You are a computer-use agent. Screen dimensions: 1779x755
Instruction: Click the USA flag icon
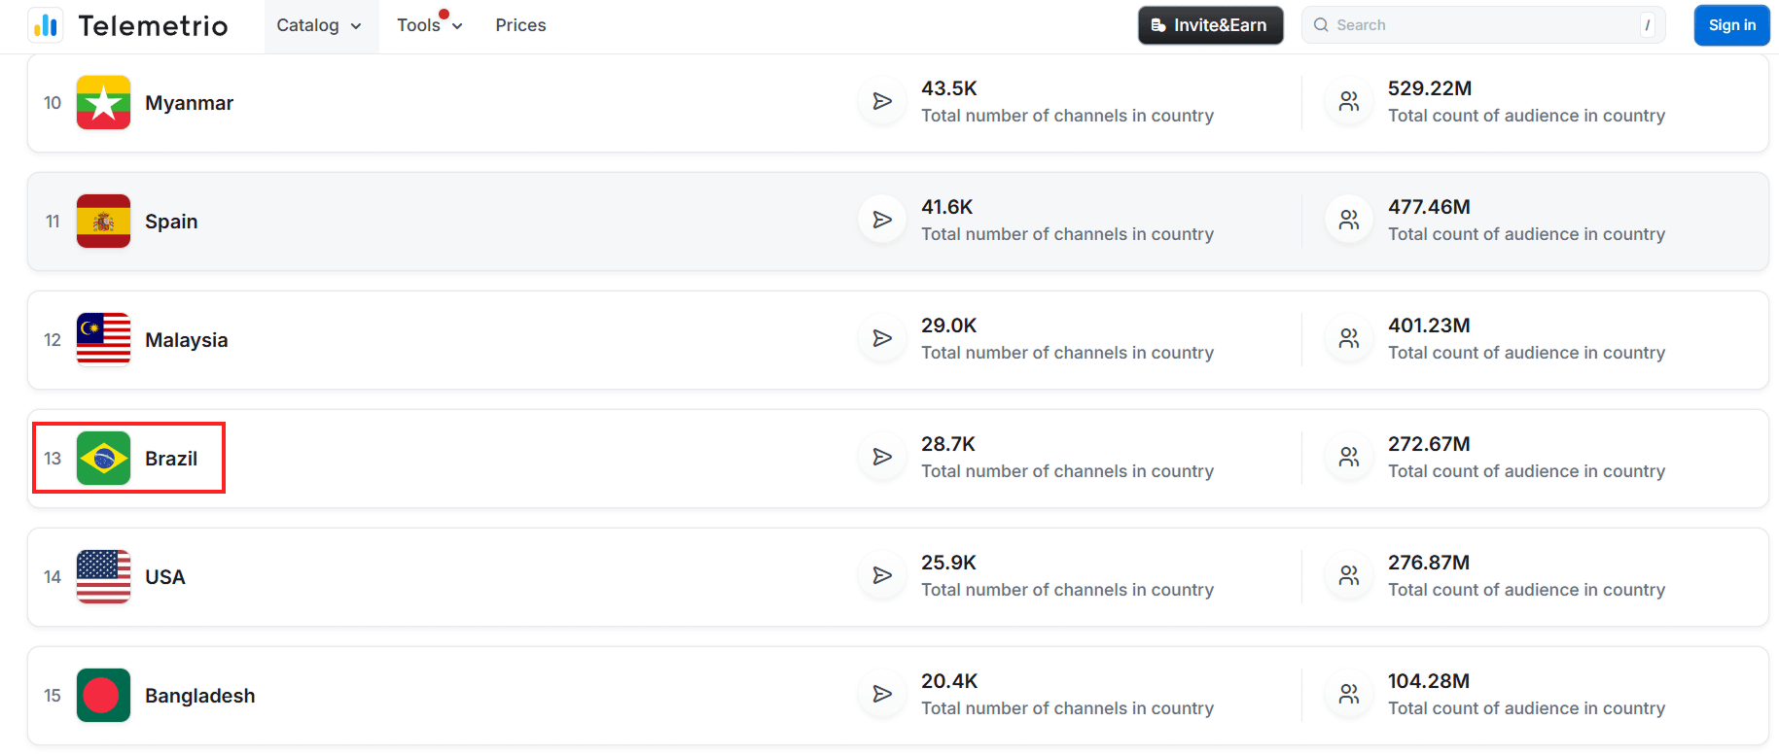click(x=103, y=577)
